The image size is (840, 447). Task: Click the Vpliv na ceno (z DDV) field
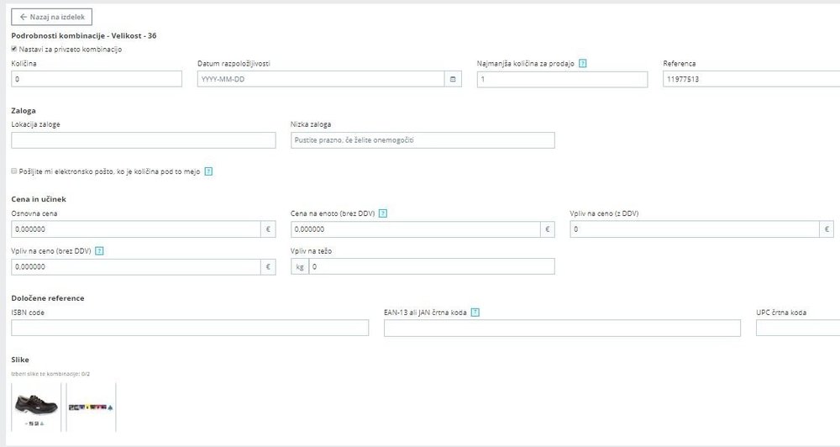695,229
